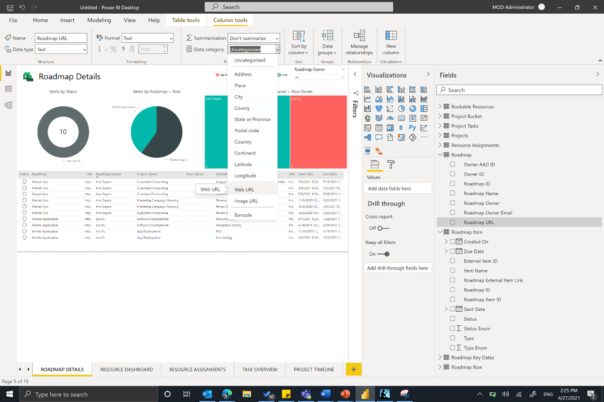This screenshot has height=402, width=604.
Task: Open more visuals ellipsis menu
Action: [x=424, y=138]
